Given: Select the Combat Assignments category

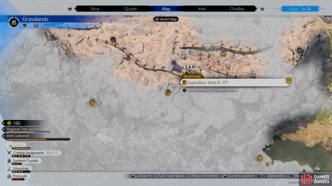Looking at the screenshot, I should (x=33, y=153).
